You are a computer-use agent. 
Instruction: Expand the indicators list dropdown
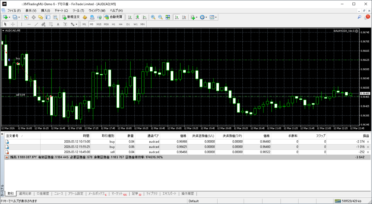click(197, 17)
